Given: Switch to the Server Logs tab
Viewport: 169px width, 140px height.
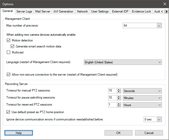Looking at the screenshot, I should [24, 11].
